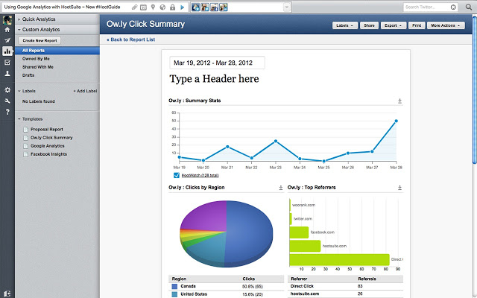
Task: Click the Publisher paper plane icon
Action: 7,40
